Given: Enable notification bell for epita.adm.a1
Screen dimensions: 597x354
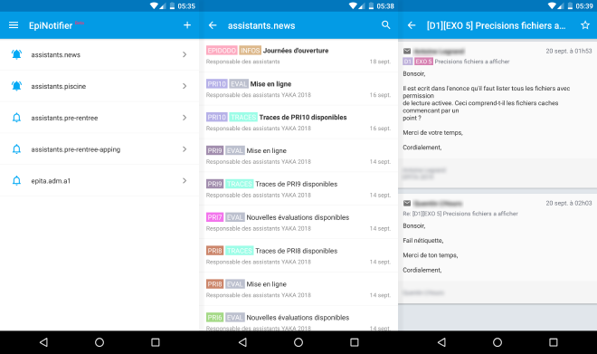Looking at the screenshot, I should pyautogui.click(x=16, y=180).
